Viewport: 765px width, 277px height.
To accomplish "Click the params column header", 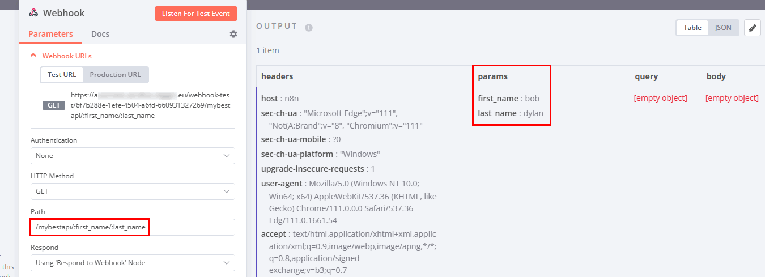I will (x=493, y=76).
